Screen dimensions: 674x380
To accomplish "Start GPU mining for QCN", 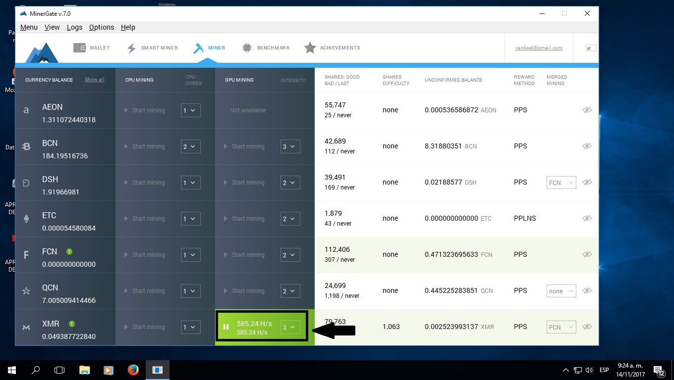I will (244, 291).
